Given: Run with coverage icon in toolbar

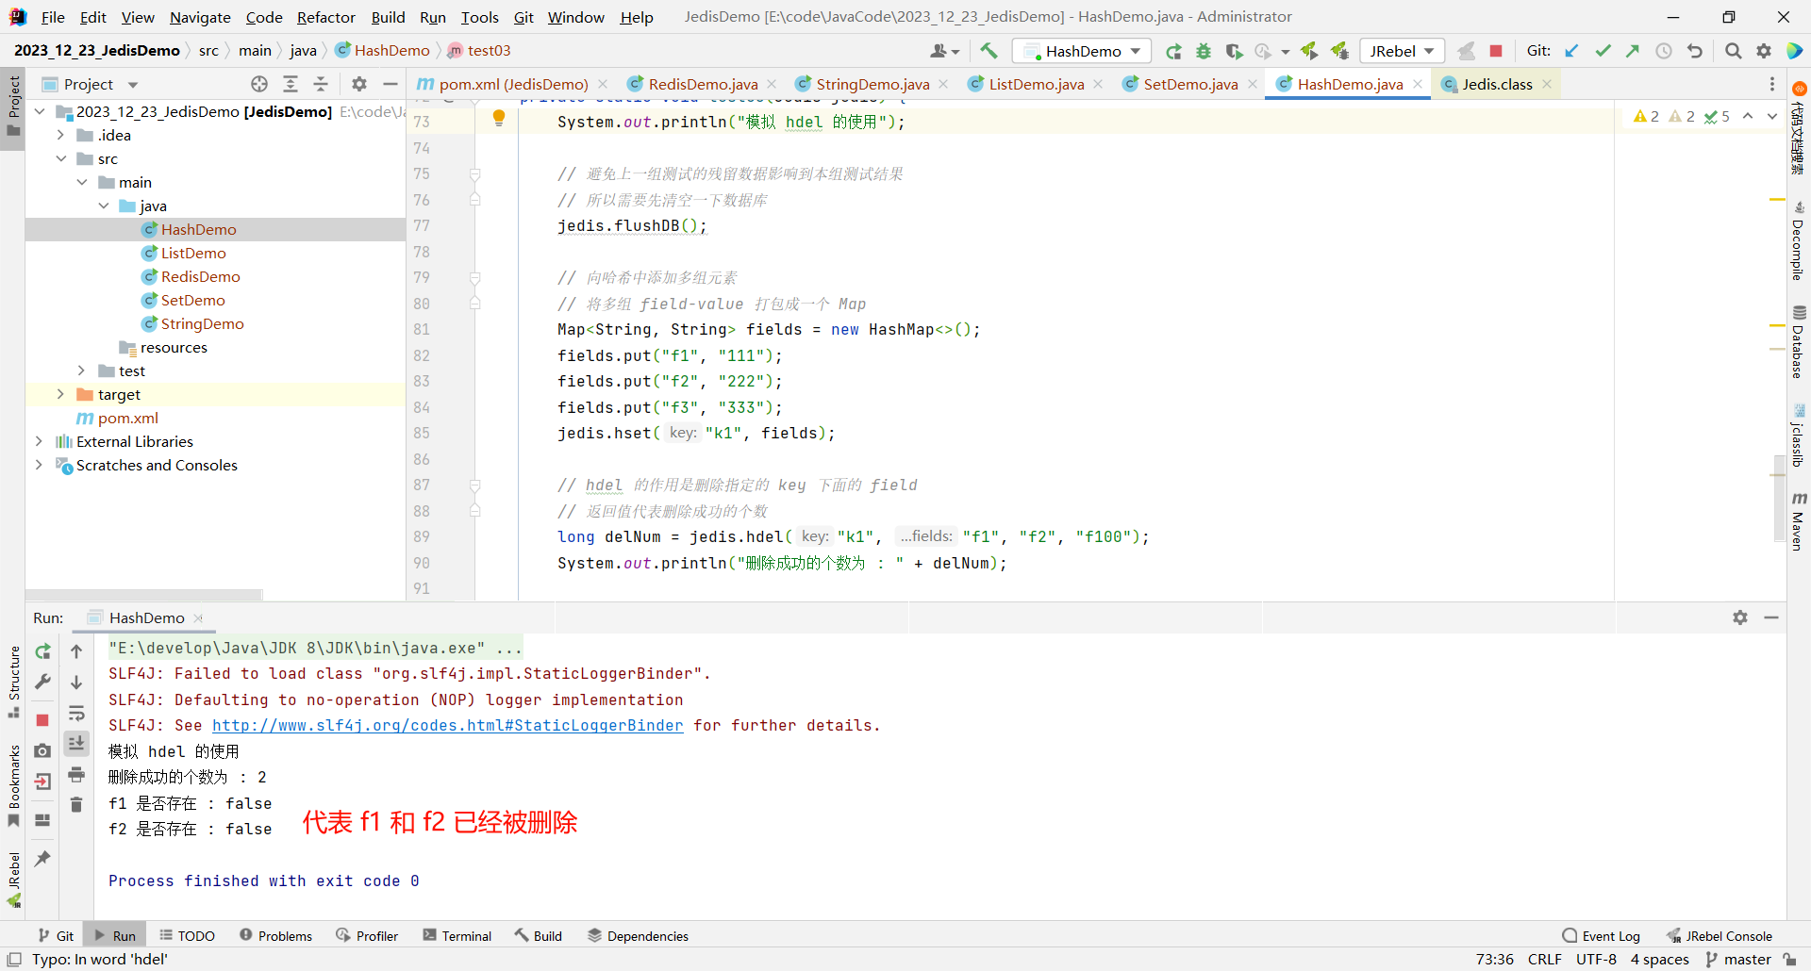Looking at the screenshot, I should [1234, 51].
